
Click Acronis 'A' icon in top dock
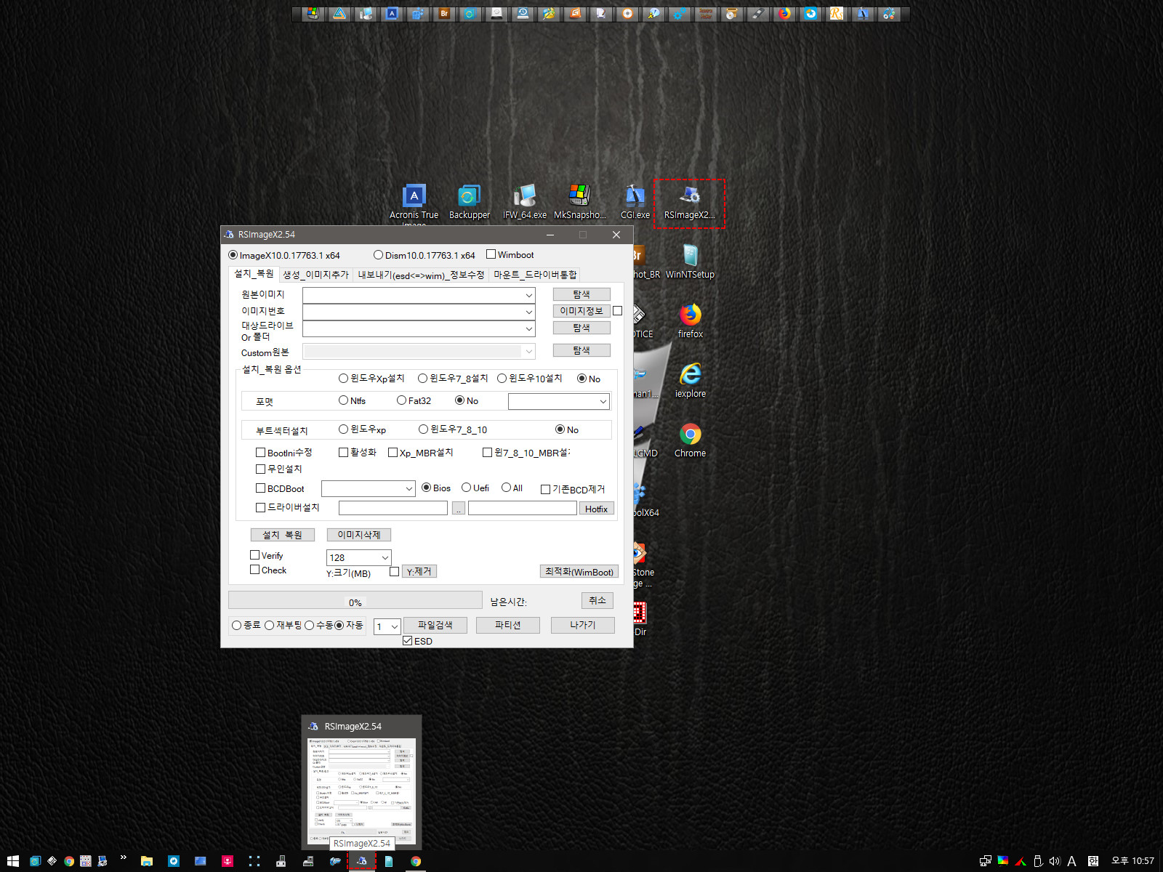coord(392,14)
